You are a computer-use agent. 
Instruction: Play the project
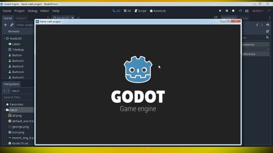point(220,11)
